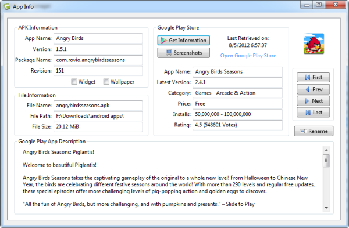Image resolution: width=349 pixels, height=228 pixels.
Task: Click the File Path field
Action: point(98,116)
